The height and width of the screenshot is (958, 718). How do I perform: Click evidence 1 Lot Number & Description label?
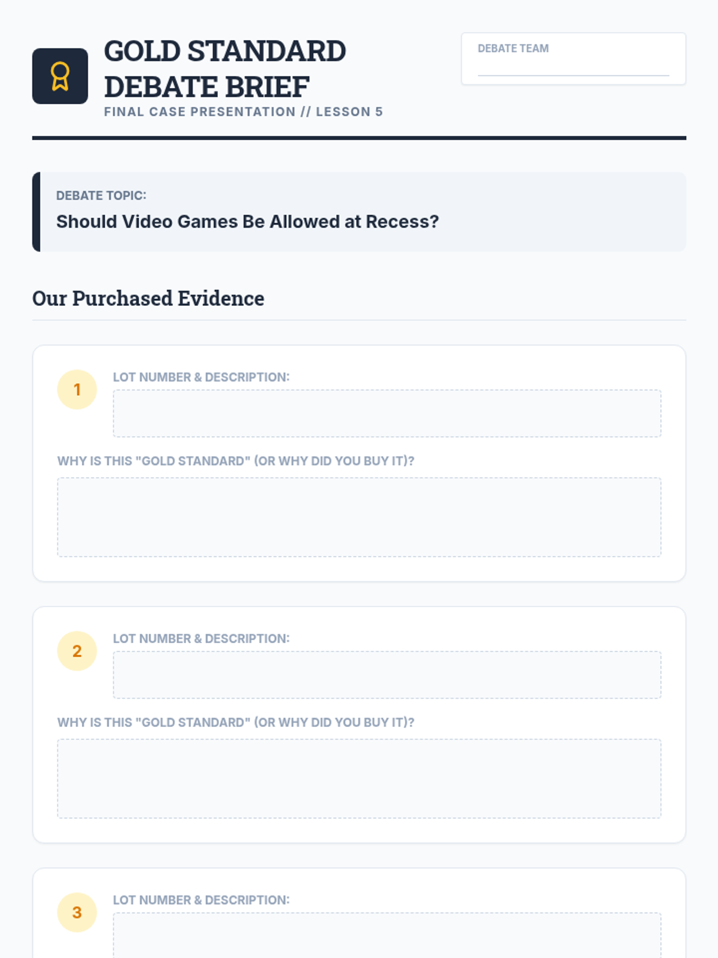click(x=201, y=377)
